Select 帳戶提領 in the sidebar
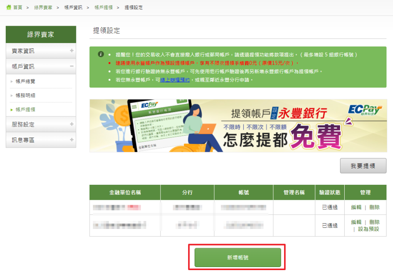 pos(25,109)
